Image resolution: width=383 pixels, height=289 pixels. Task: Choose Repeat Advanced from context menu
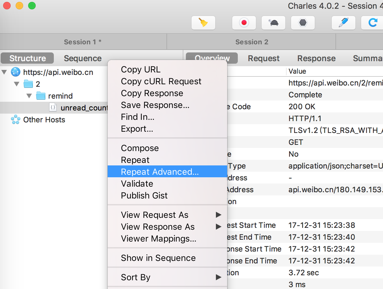point(160,172)
